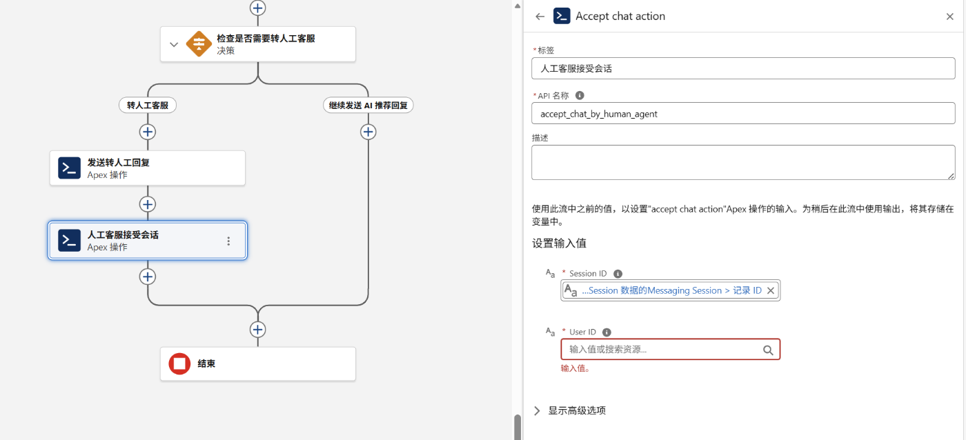The image size is (966, 440).
Task: Select the 转人工客服 branch label
Action: click(x=148, y=106)
